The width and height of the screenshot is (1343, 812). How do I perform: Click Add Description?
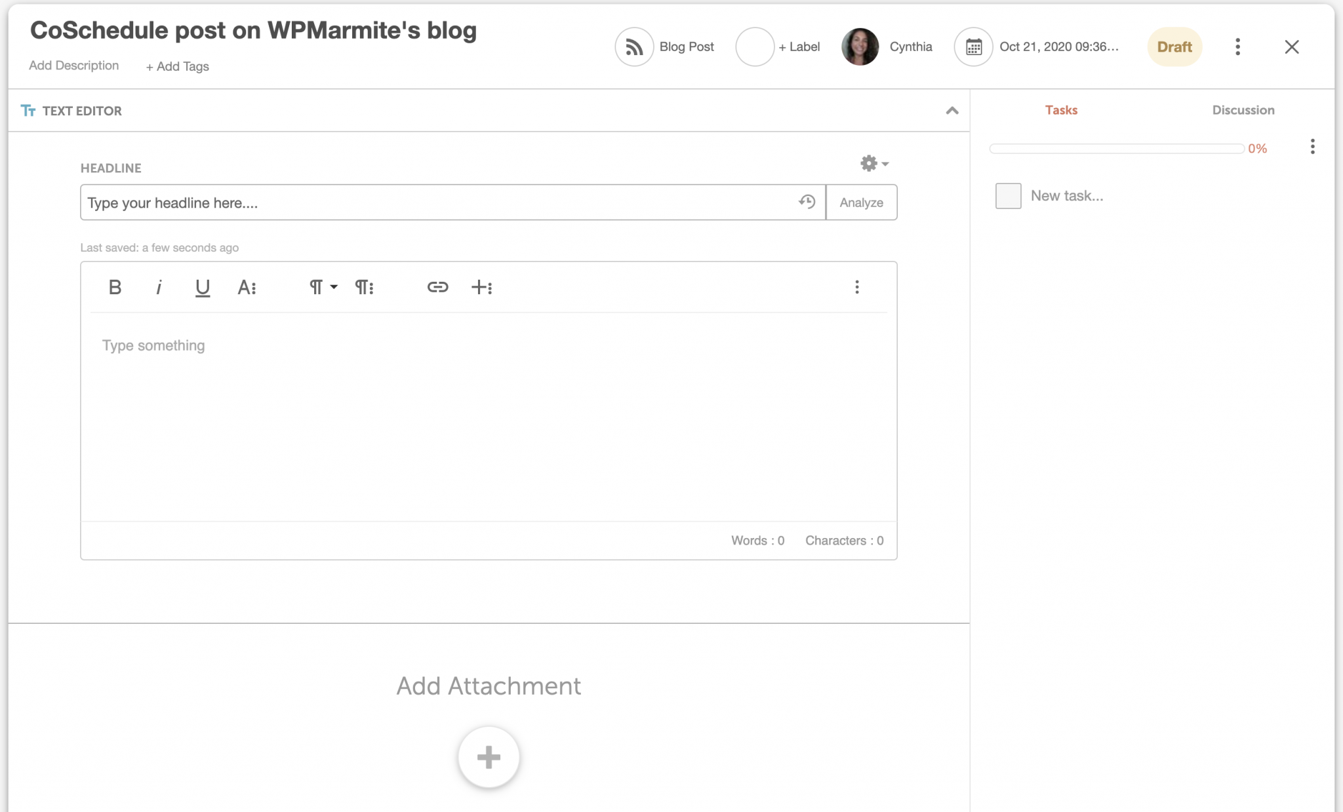tap(74, 66)
